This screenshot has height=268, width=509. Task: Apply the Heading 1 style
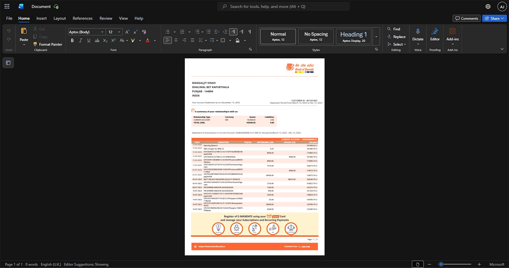coord(354,36)
